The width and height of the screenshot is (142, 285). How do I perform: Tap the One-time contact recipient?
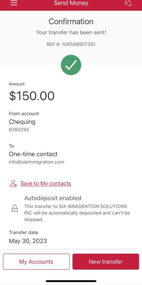pos(33,154)
